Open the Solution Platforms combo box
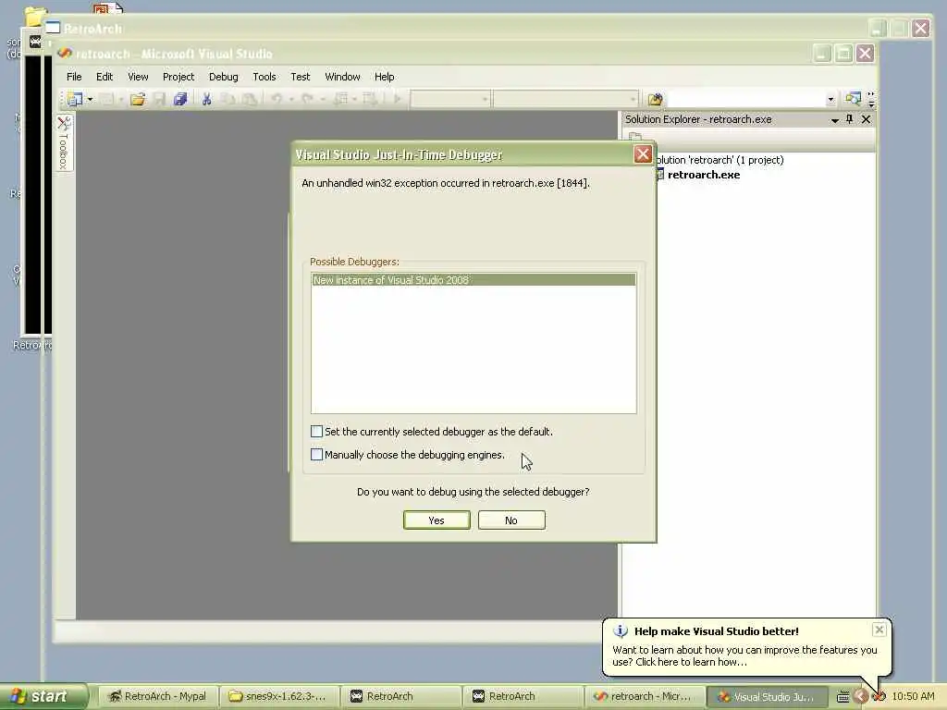This screenshot has width=947, height=710. pos(565,98)
